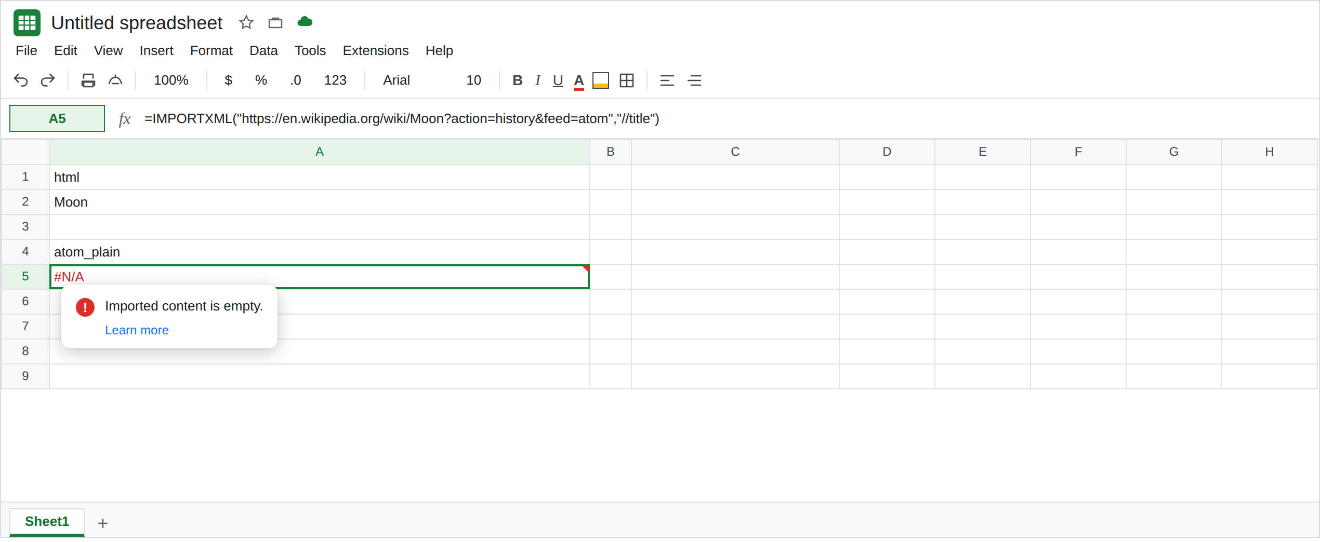The width and height of the screenshot is (1320, 542).
Task: Open the Format menu
Action: point(211,50)
